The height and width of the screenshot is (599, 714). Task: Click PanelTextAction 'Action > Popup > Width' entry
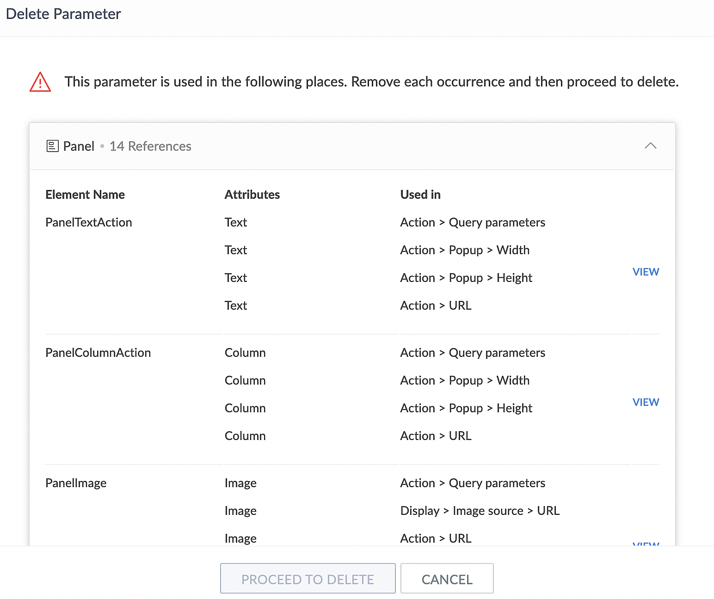(x=465, y=250)
